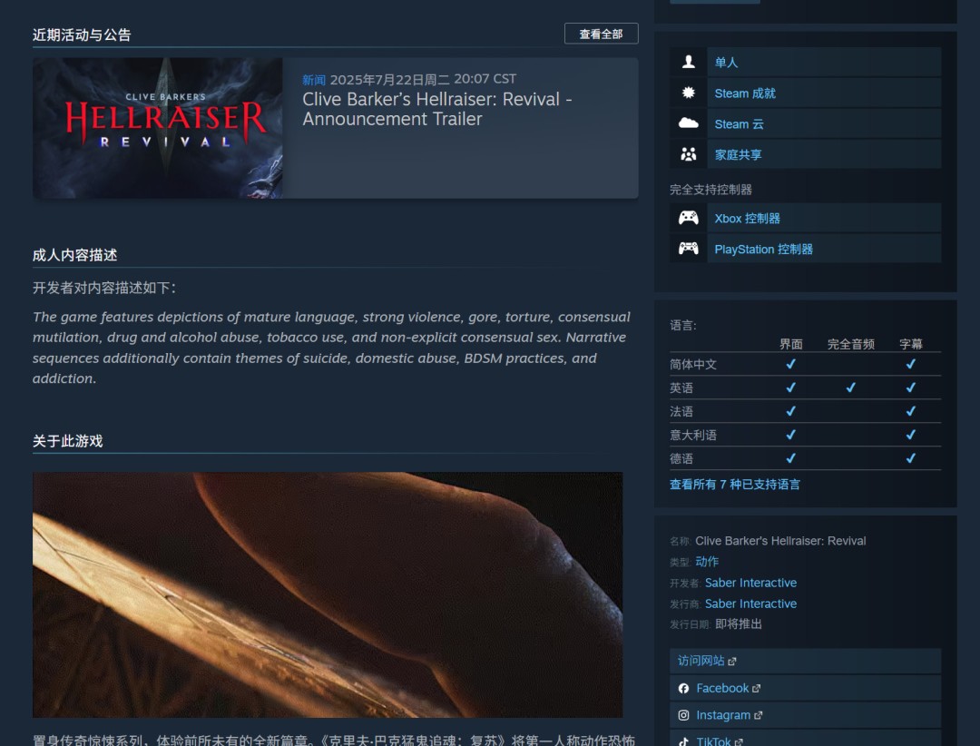Click the news date 2025年7月22日周二 text
Screen dimensions: 980x746
point(389,80)
